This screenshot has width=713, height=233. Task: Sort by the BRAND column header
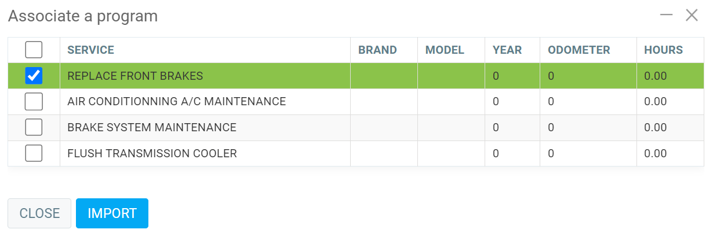point(377,50)
